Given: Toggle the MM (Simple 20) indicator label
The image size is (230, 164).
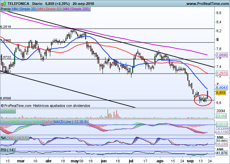Looking at the screenshot, I should (24, 9).
